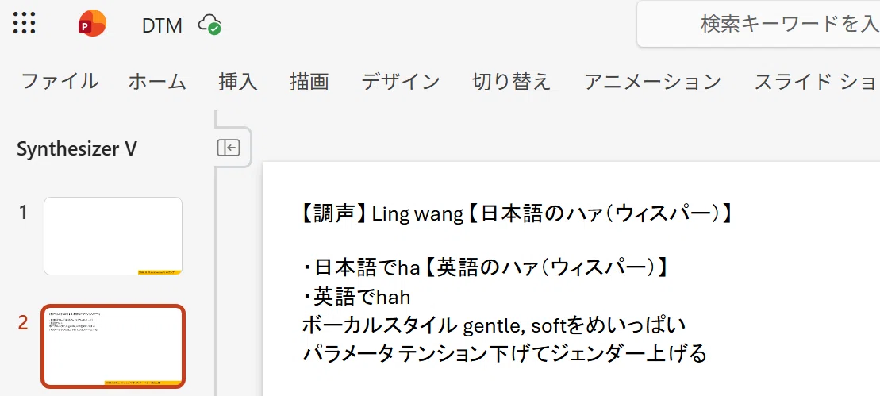Screen dimensions: 880x396
Task: Click the cloud saved status icon
Action: click(209, 25)
